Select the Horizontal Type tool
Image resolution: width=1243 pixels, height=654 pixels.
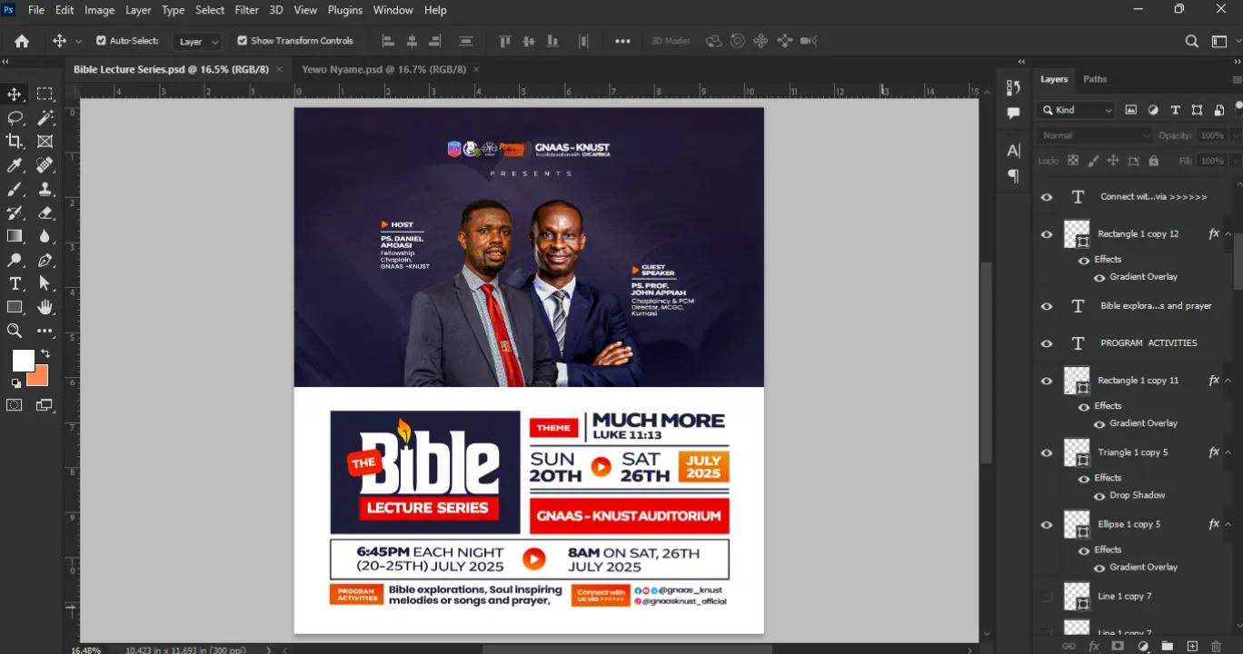(x=15, y=283)
